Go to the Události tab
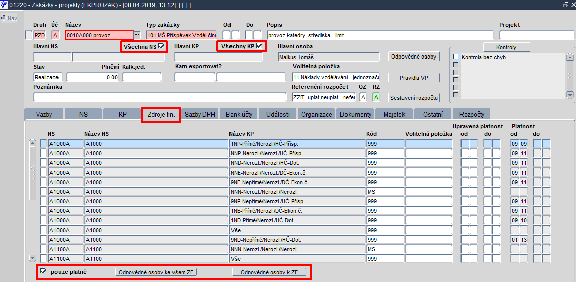The image size is (576, 282). (278, 114)
